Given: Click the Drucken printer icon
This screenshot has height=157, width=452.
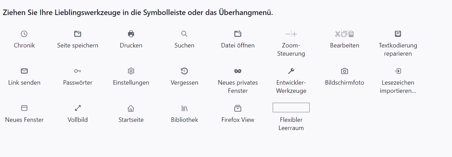Looking at the screenshot, I should coord(131,34).
